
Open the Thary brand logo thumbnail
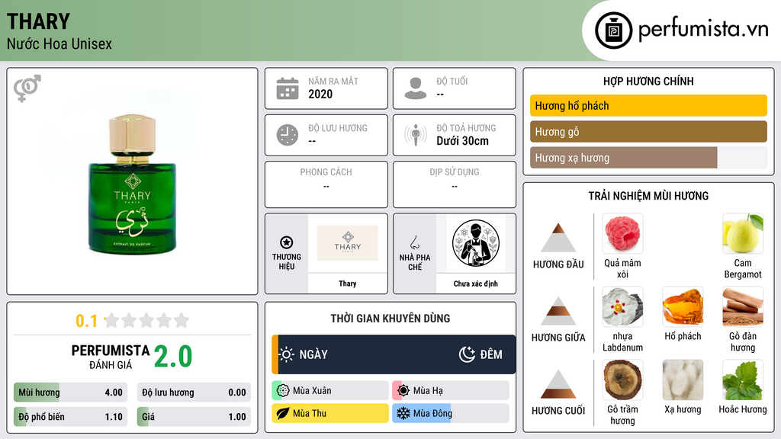[348, 243]
